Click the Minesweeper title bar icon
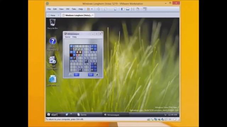This screenshot has width=227, height=127. pos(65,34)
